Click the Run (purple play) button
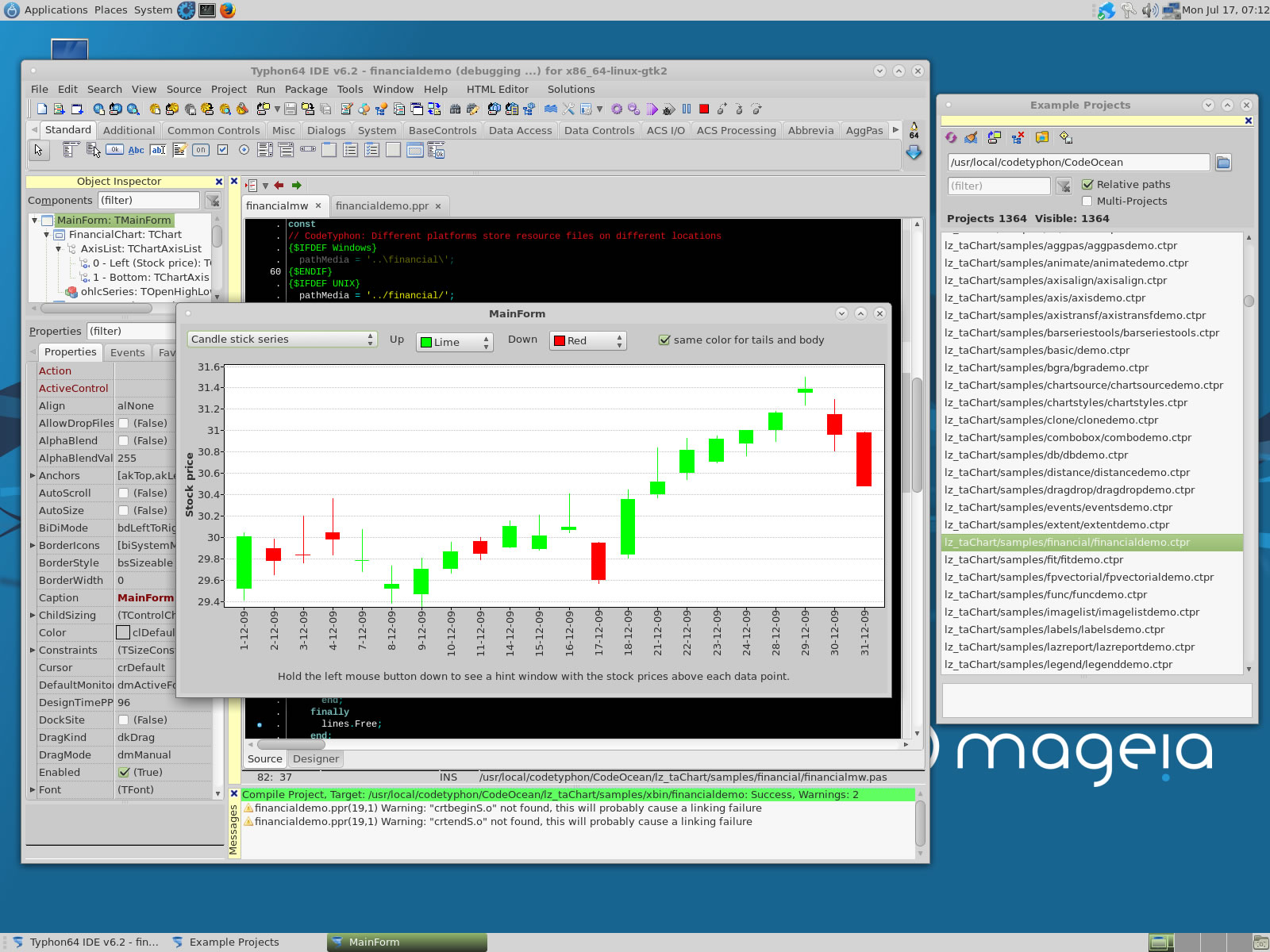Image resolution: width=1270 pixels, height=952 pixels. [652, 109]
